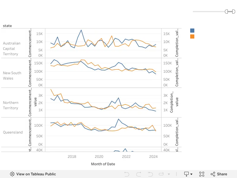
Task: Click the Redo arrow icon
Action: (x=139, y=174)
